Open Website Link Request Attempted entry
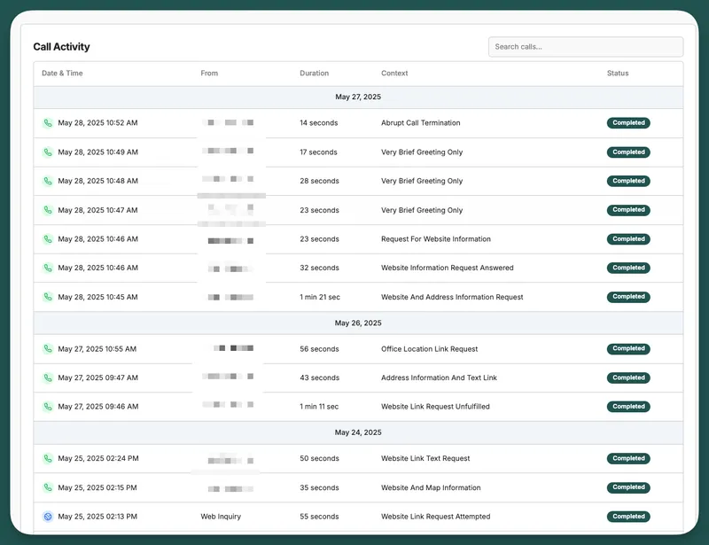 [x=435, y=517]
